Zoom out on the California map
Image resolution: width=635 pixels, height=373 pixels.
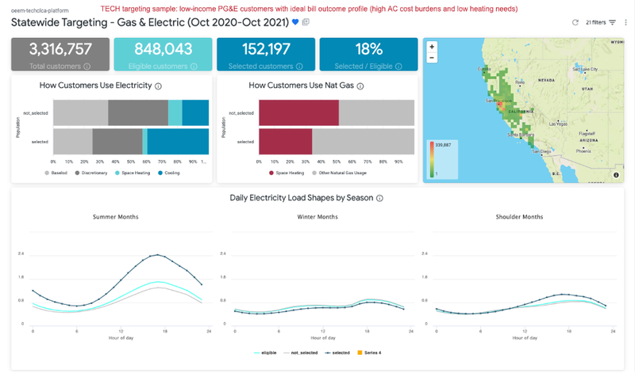(x=432, y=58)
